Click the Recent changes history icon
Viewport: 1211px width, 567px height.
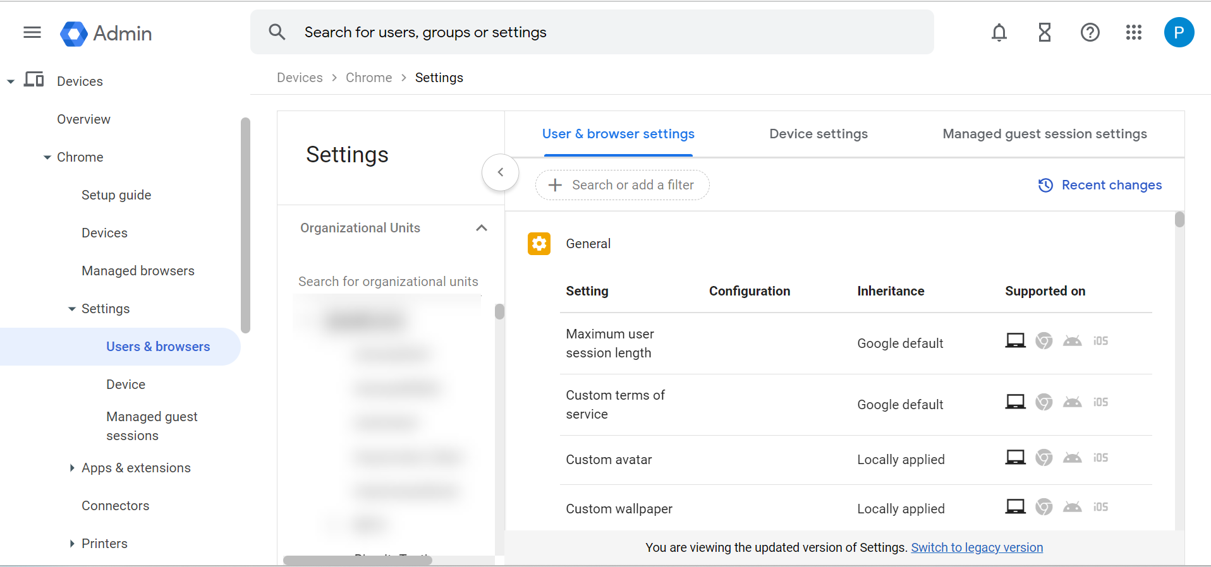tap(1046, 185)
